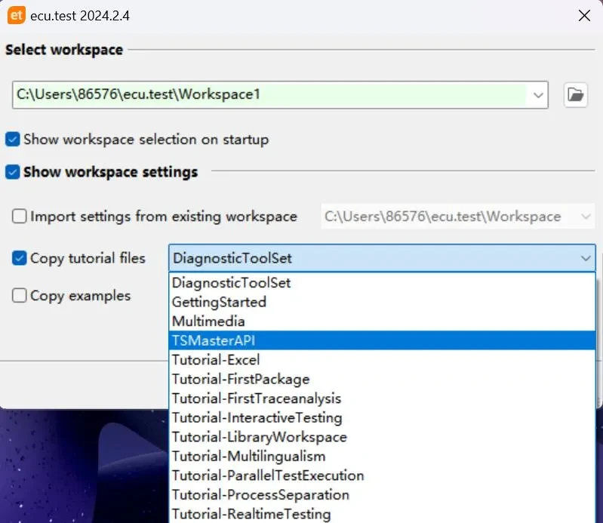Pick Tutorial-ParallelTestExecution from list
Screen dimensions: 603x523
pyautogui.click(x=268, y=475)
